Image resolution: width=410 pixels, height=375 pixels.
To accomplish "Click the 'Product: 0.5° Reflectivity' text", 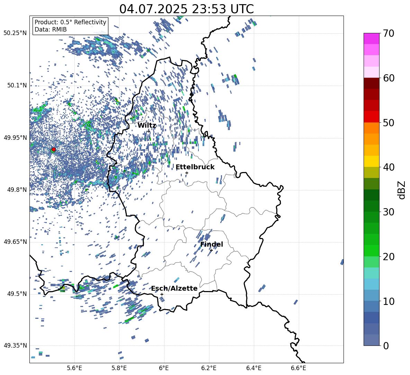I will click(70, 22).
